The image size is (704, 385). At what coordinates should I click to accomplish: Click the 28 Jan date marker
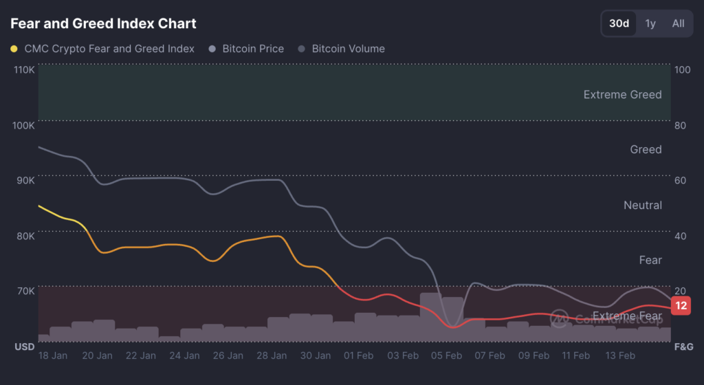(272, 355)
